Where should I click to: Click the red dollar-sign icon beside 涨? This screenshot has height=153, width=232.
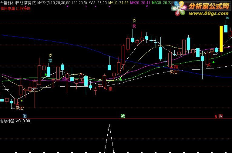[x=216, y=116]
